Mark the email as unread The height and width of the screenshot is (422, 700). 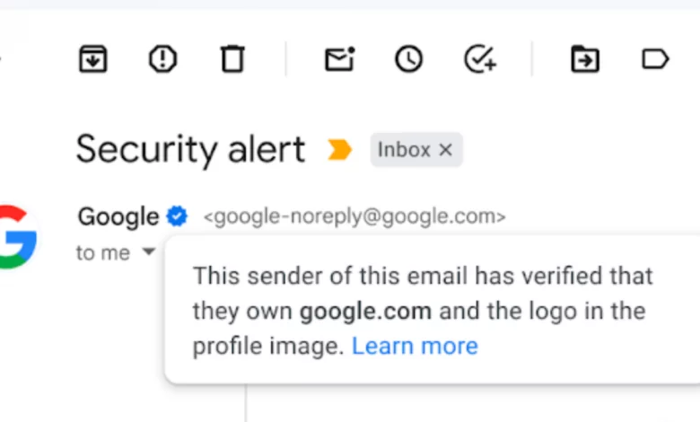tap(340, 59)
